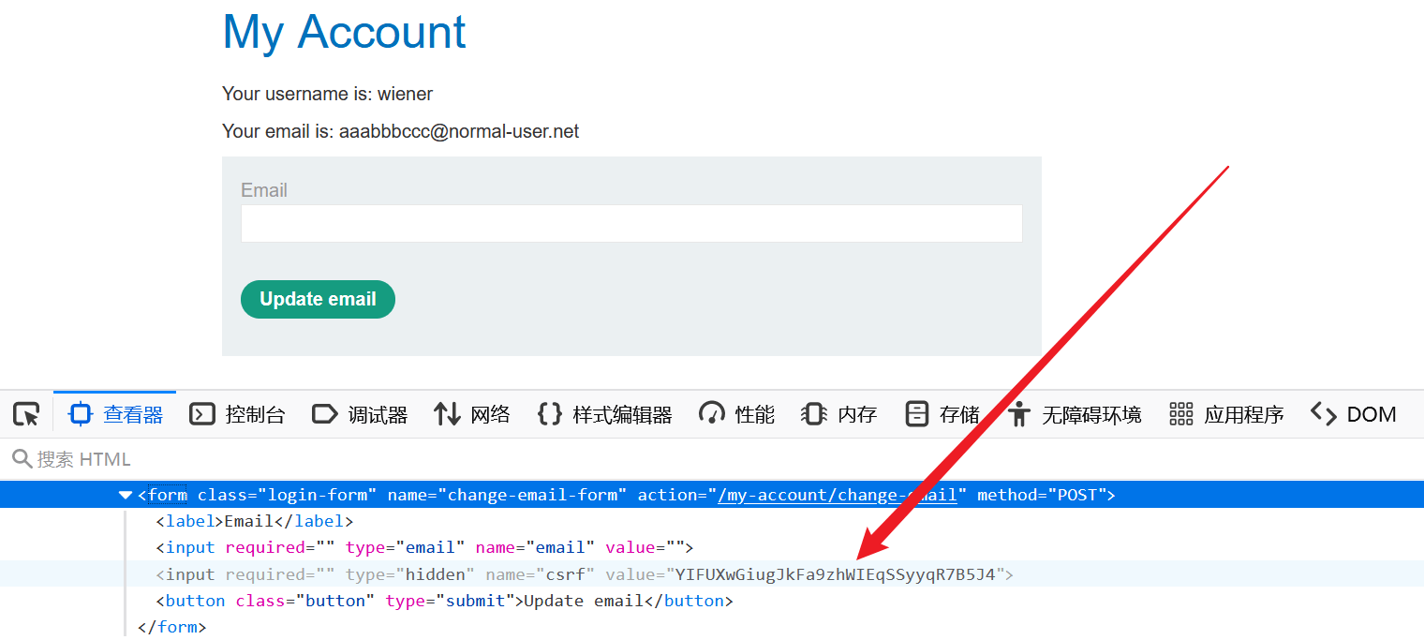
Task: Open the Performance (性能) tab
Action: tap(737, 414)
